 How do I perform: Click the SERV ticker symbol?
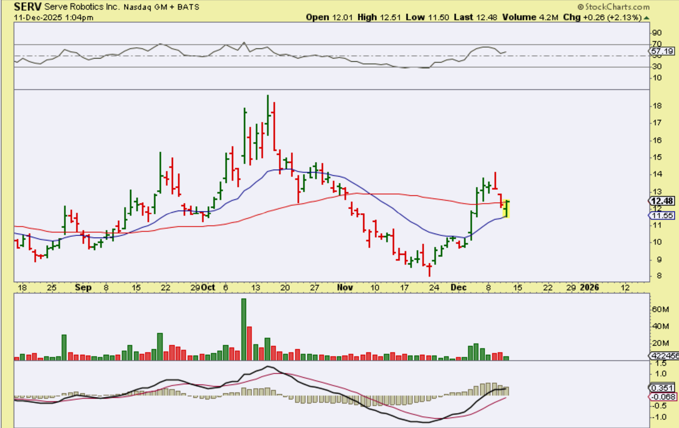tap(28, 7)
